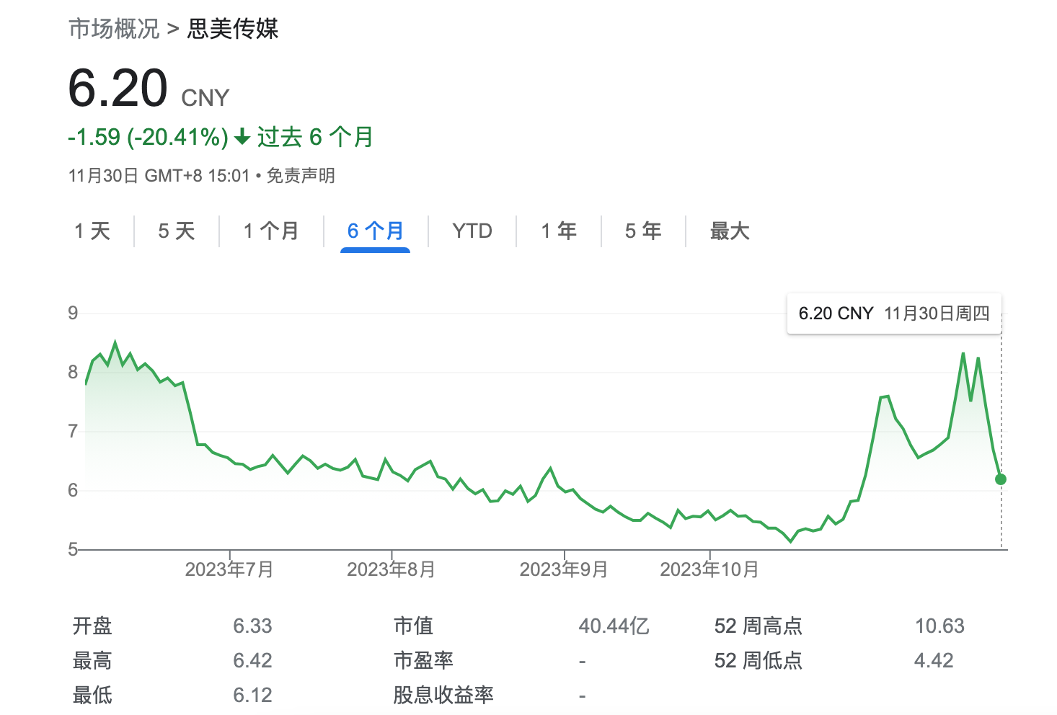Select the 5天 chart view
Viewport: 1057px width, 715px height.
click(175, 231)
